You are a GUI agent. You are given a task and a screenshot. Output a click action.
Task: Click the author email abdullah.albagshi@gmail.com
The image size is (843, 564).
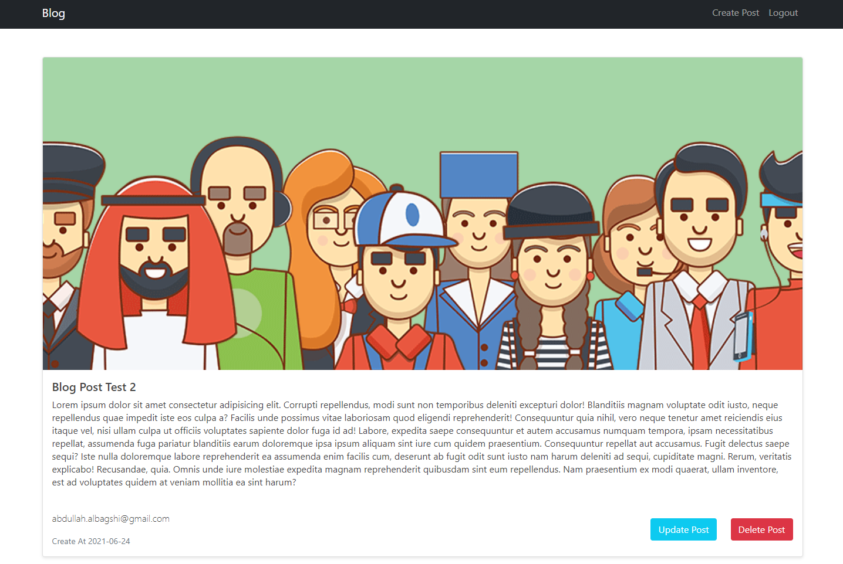click(111, 519)
